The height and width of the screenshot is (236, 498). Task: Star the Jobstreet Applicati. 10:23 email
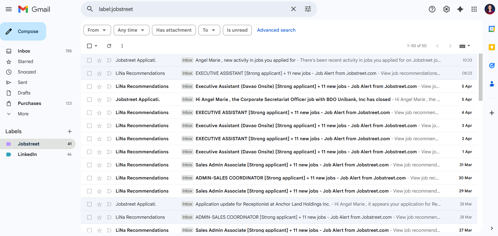[99, 60]
